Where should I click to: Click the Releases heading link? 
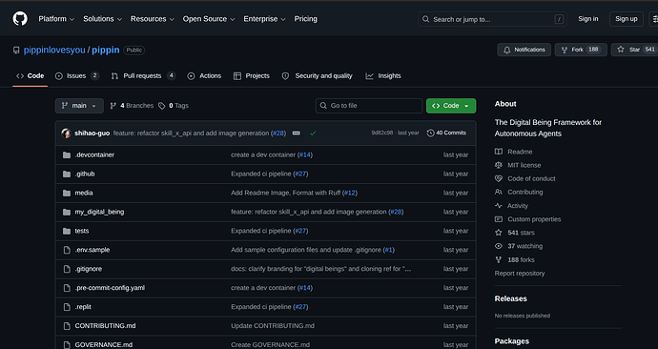tap(511, 298)
